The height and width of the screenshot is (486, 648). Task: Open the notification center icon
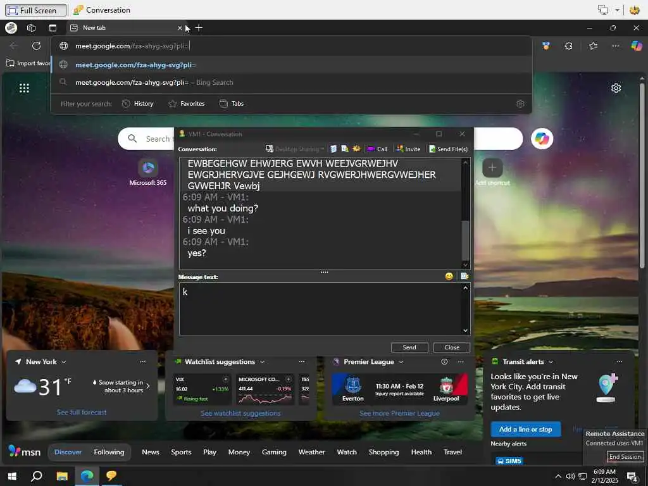click(632, 477)
